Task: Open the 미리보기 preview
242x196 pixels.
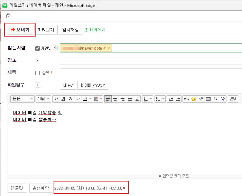Action: pos(46,30)
